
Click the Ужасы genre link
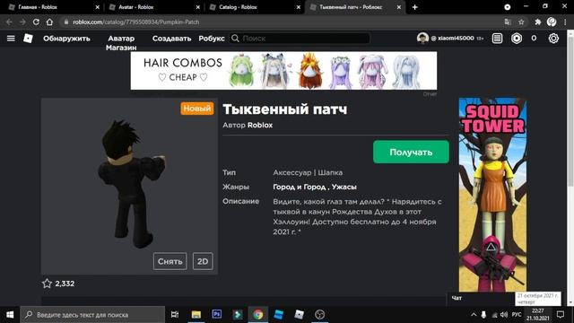(x=344, y=187)
